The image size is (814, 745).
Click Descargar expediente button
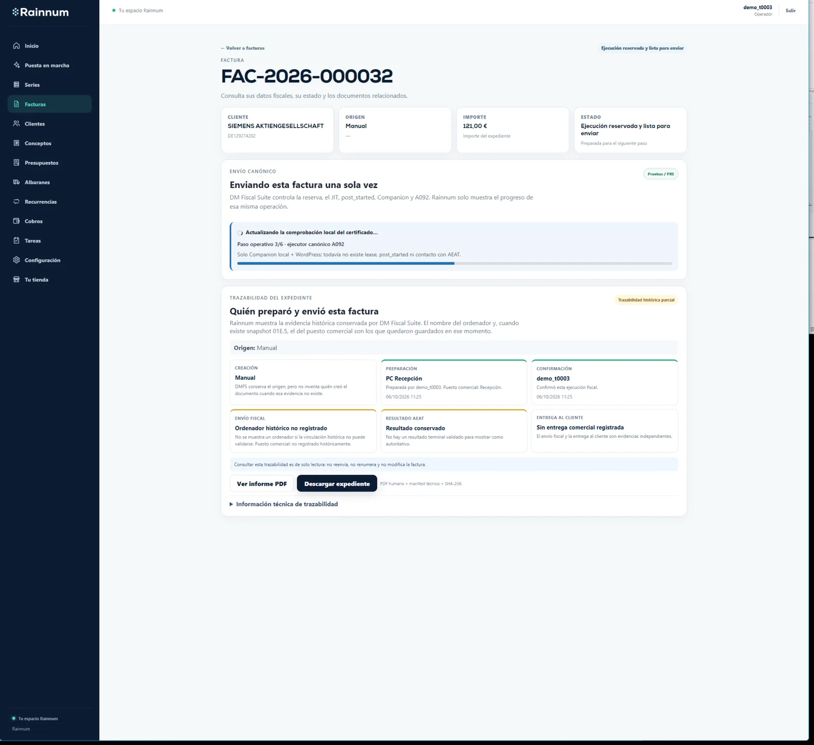pos(337,484)
